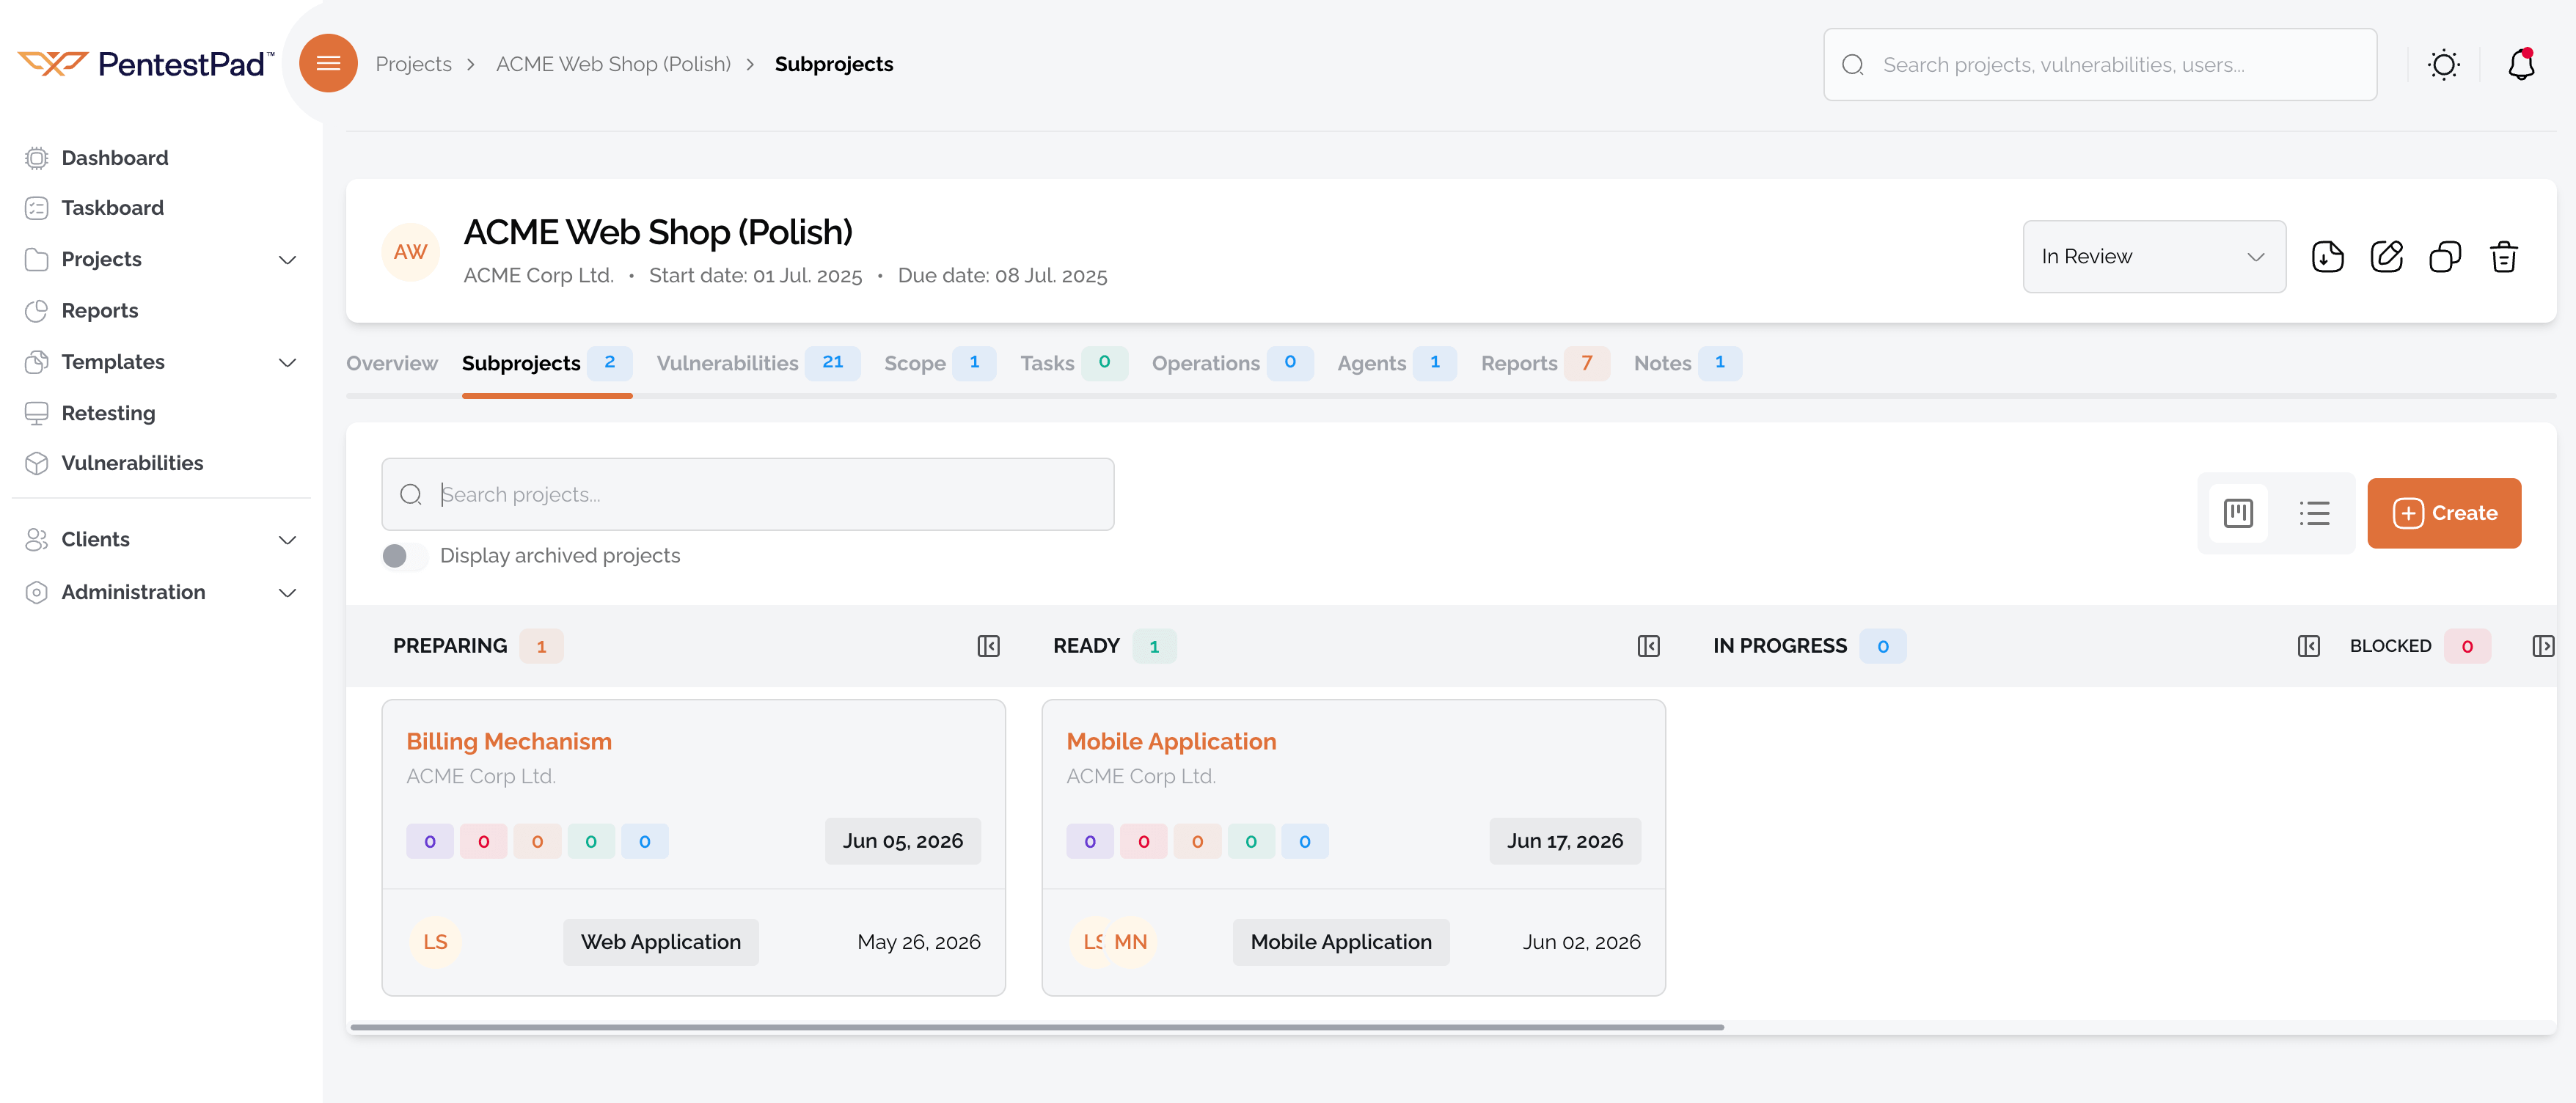The width and height of the screenshot is (2576, 1103).
Task: Click the horizontal board scrollbar
Action: coord(1036,1027)
